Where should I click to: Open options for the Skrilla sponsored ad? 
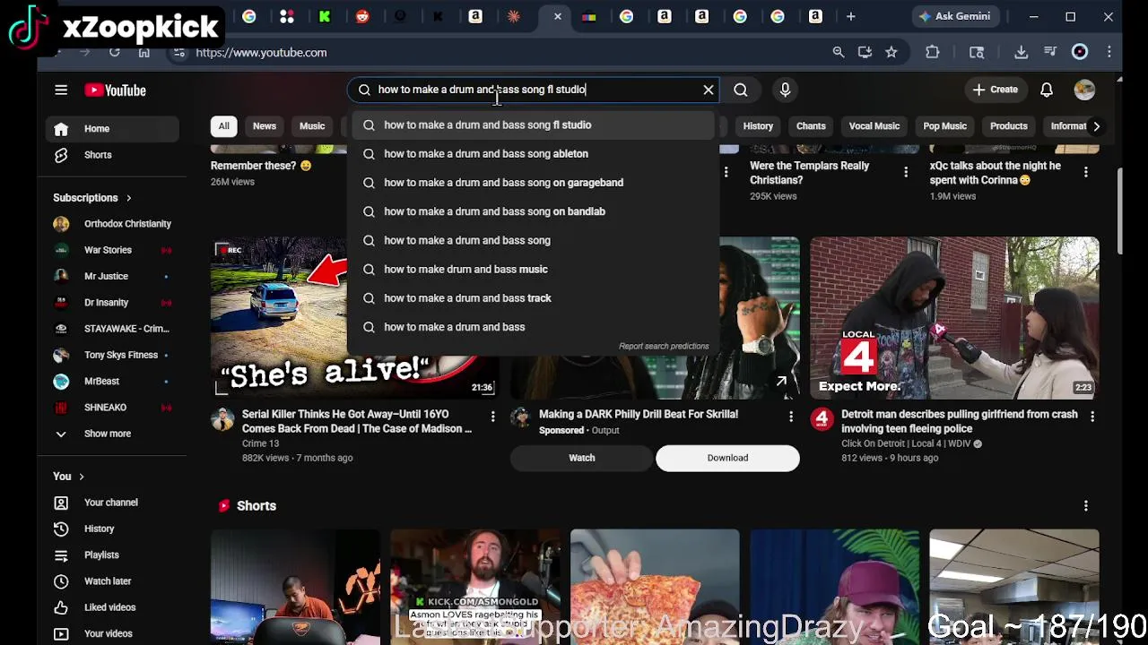pyautogui.click(x=791, y=417)
